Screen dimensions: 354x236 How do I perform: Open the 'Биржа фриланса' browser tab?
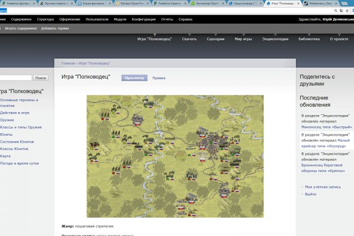click(x=94, y=3)
